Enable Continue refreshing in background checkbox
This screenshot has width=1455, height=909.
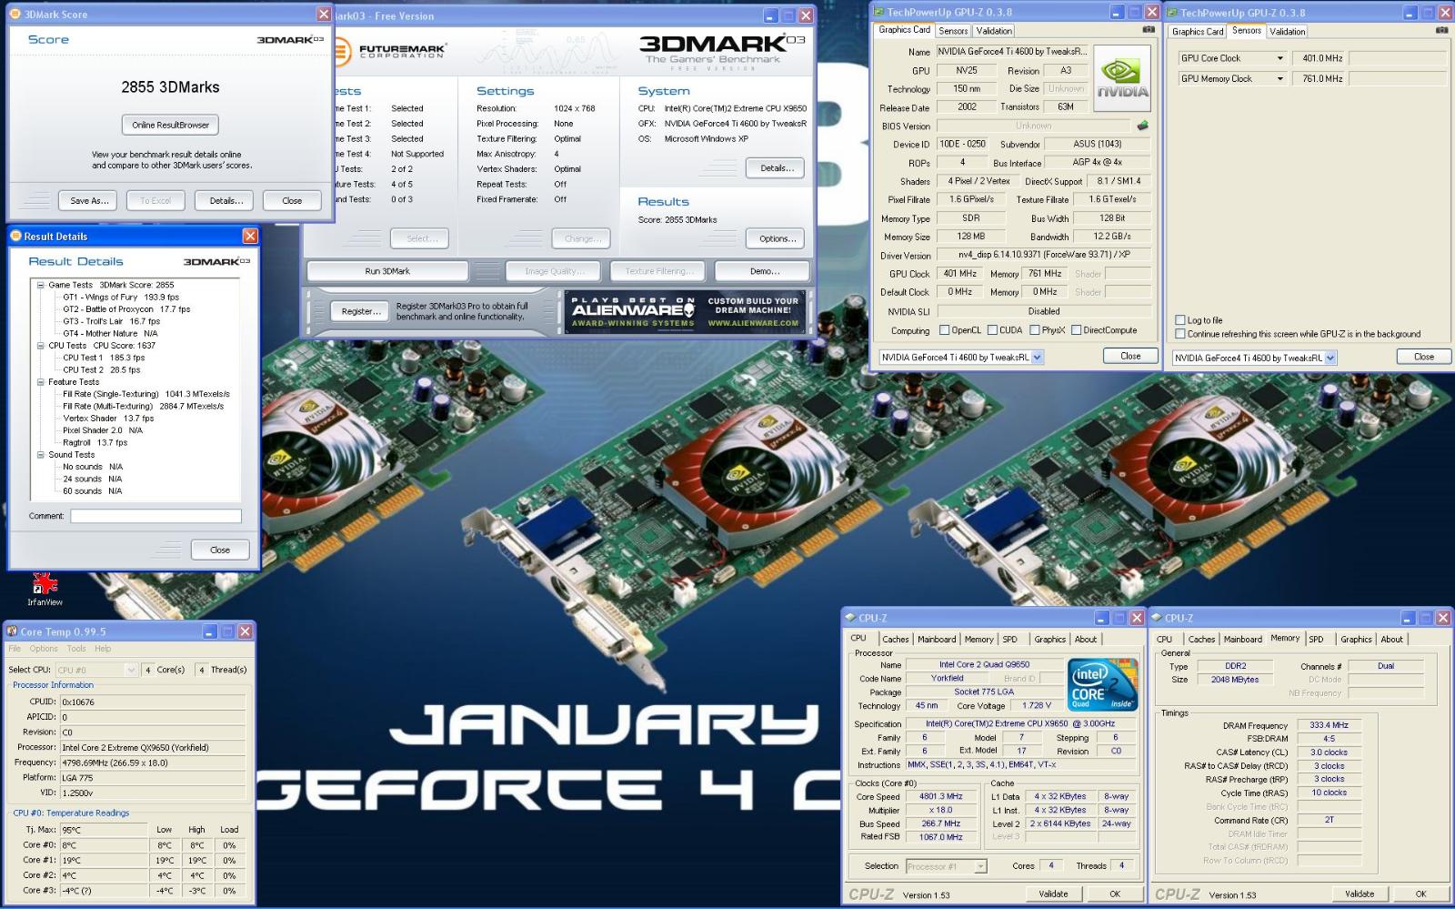(x=1179, y=334)
